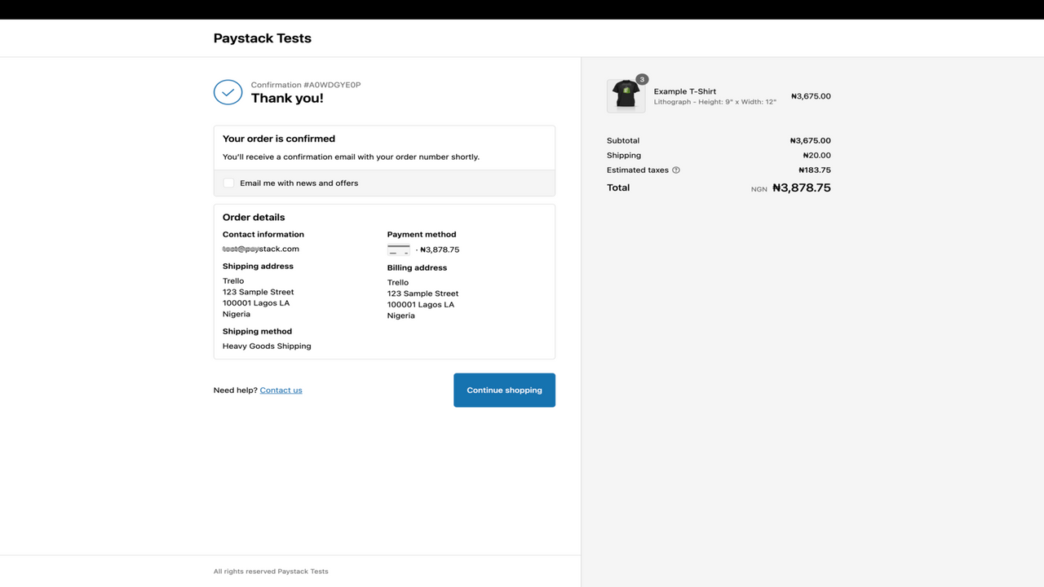The width and height of the screenshot is (1044, 587).
Task: Click the Paystack Tests store title
Action: (x=263, y=38)
